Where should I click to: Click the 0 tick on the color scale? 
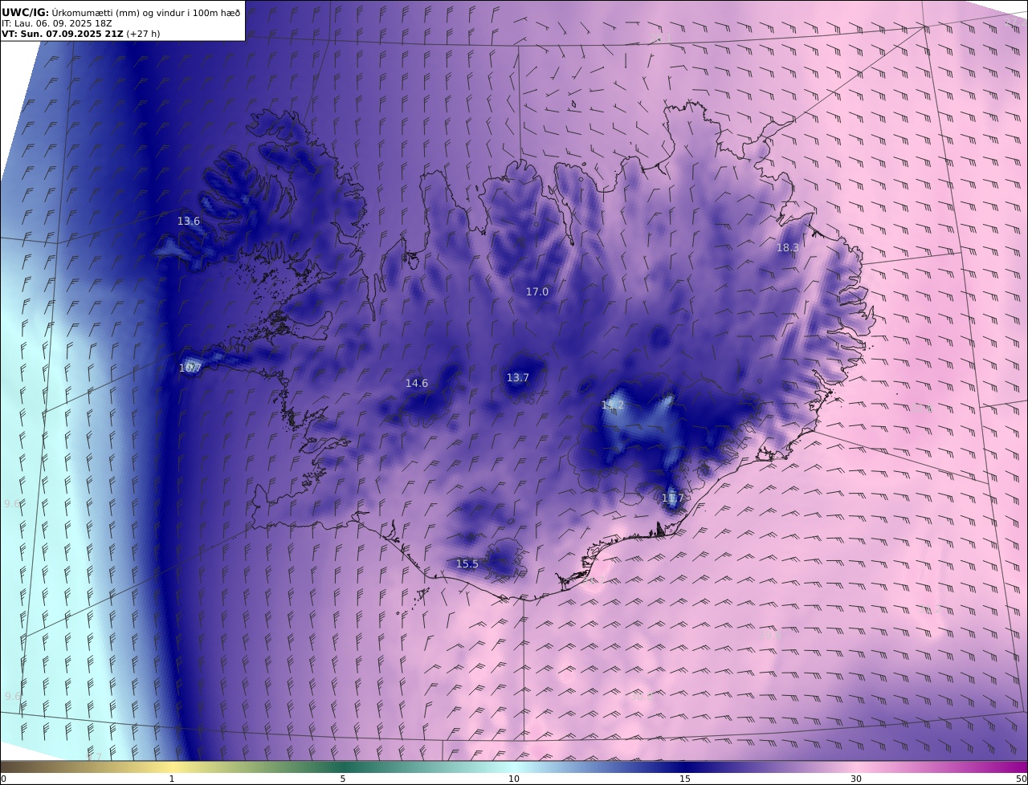(x=3, y=779)
